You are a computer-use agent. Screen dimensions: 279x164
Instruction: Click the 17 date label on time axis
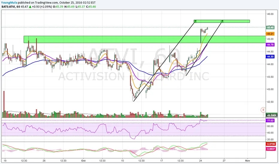[x=161, y=161]
